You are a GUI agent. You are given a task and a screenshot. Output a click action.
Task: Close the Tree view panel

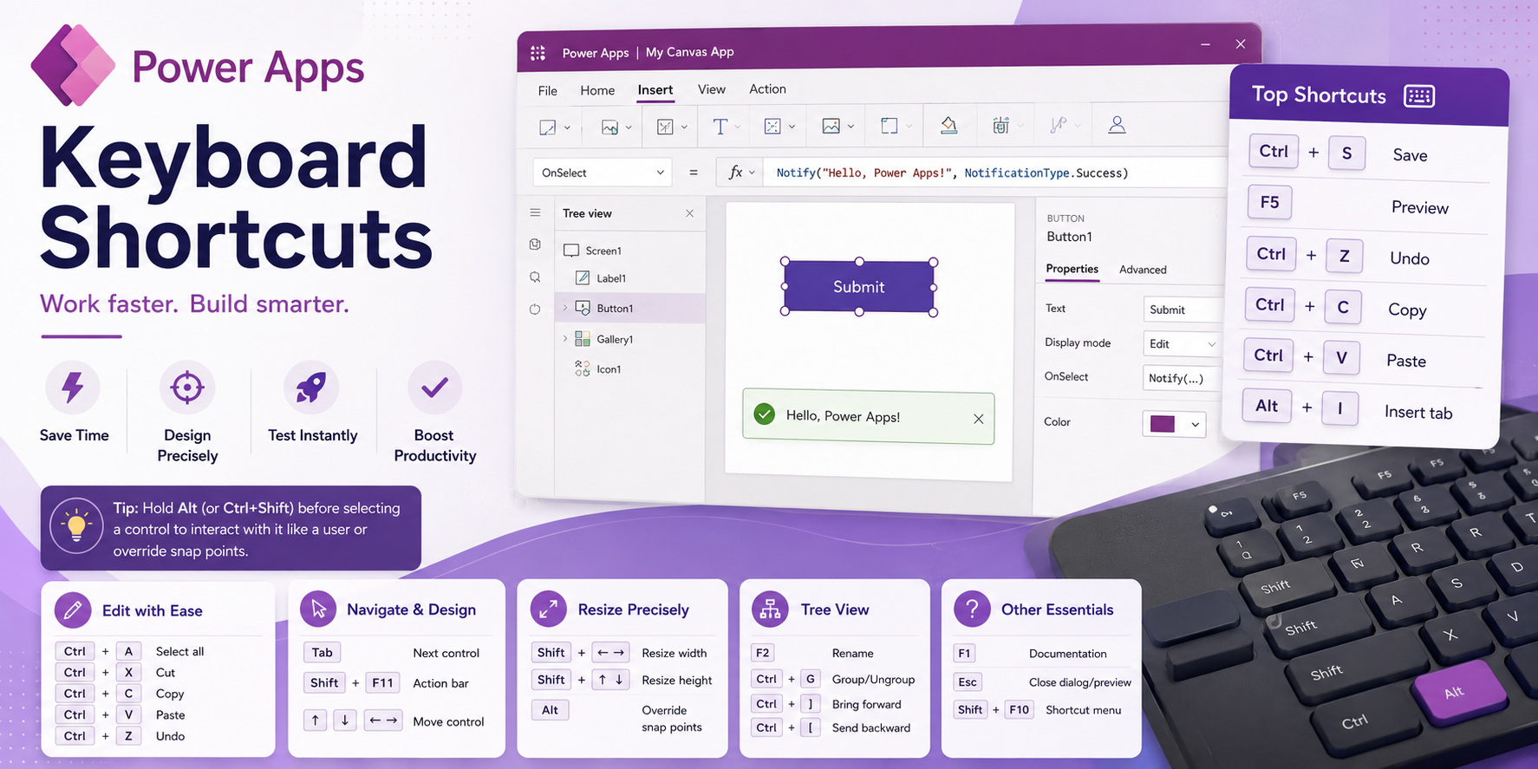pyautogui.click(x=689, y=213)
